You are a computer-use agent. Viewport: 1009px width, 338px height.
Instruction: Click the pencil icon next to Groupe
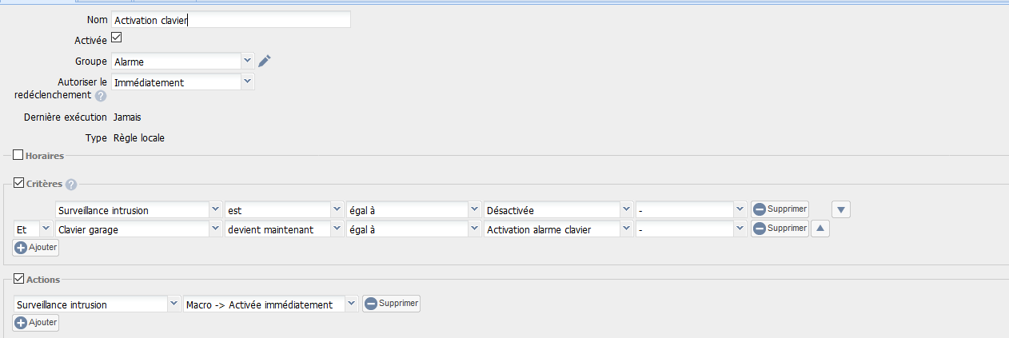click(x=265, y=62)
